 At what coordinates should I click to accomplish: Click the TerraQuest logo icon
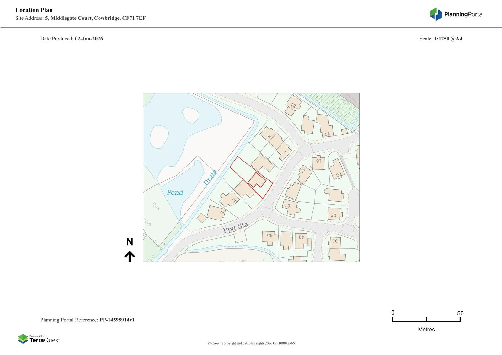pos(23,339)
